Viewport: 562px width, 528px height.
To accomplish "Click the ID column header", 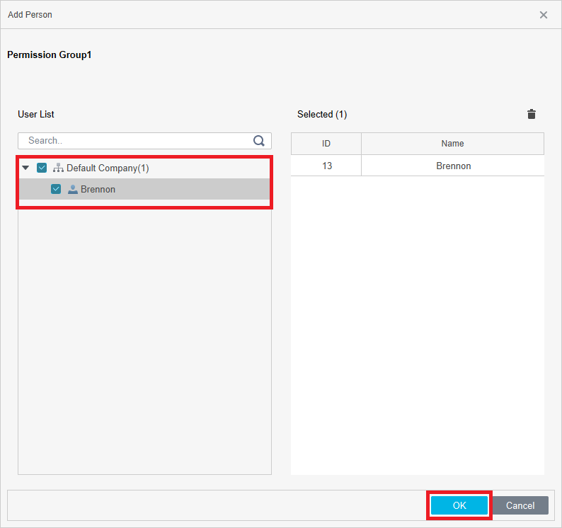I will pyautogui.click(x=326, y=144).
